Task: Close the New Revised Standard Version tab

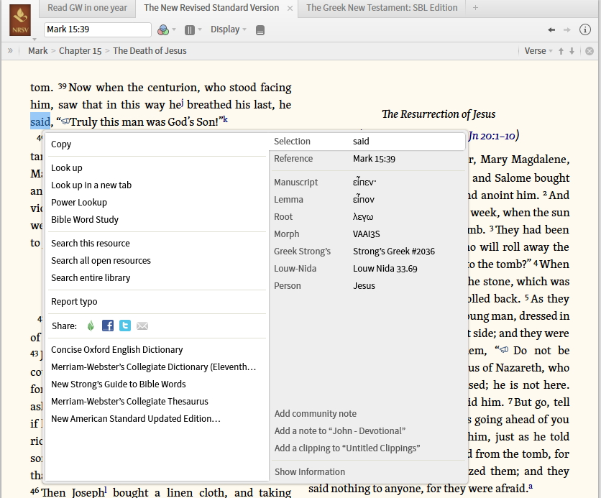Action: point(290,9)
